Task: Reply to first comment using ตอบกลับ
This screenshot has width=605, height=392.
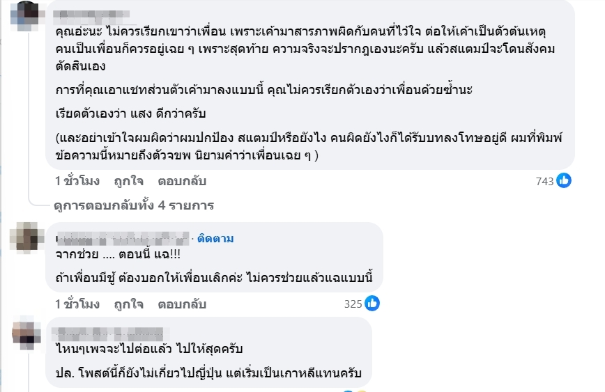Action: click(182, 181)
